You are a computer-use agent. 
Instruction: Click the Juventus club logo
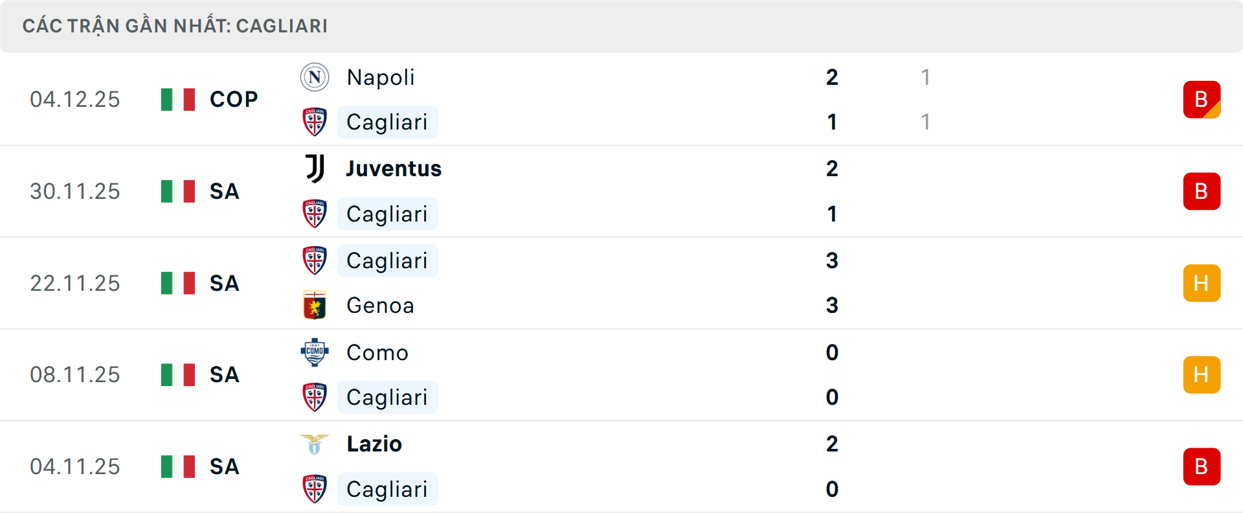tap(315, 168)
